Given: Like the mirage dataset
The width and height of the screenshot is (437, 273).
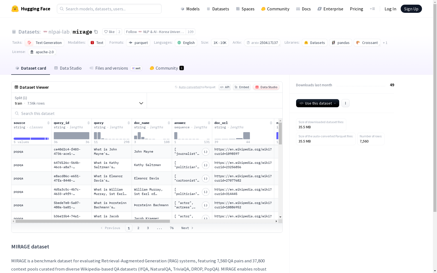Looking at the screenshot, I should [x=109, y=32].
